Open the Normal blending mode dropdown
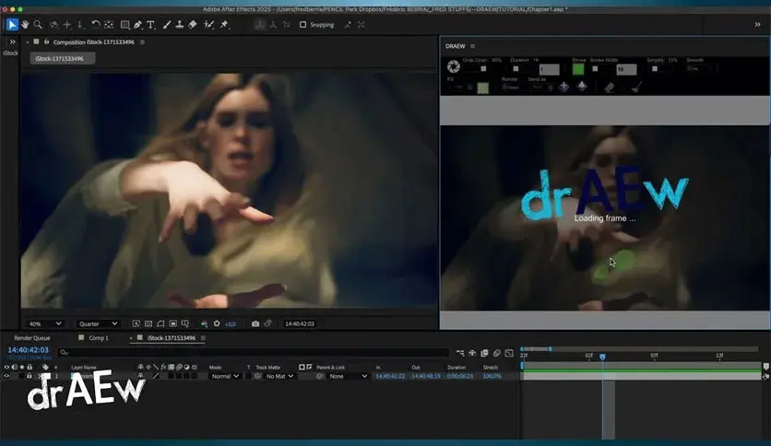 (225, 376)
